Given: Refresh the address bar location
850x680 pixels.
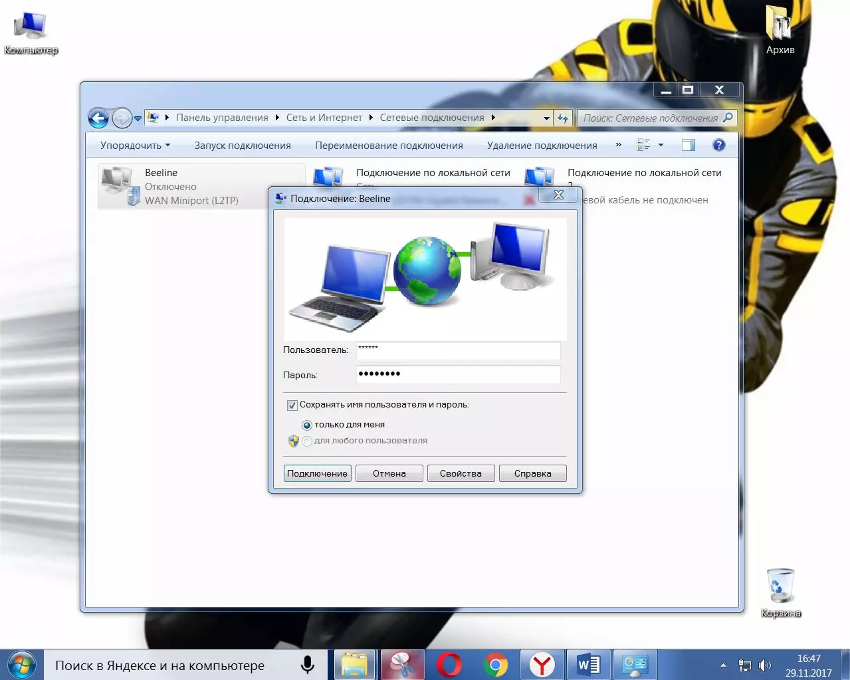Looking at the screenshot, I should pyautogui.click(x=563, y=118).
